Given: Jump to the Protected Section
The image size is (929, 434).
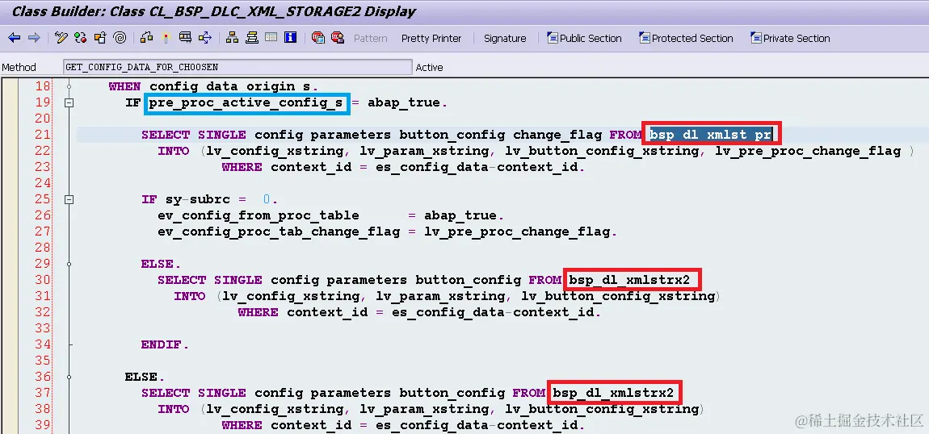Looking at the screenshot, I should click(x=686, y=39).
